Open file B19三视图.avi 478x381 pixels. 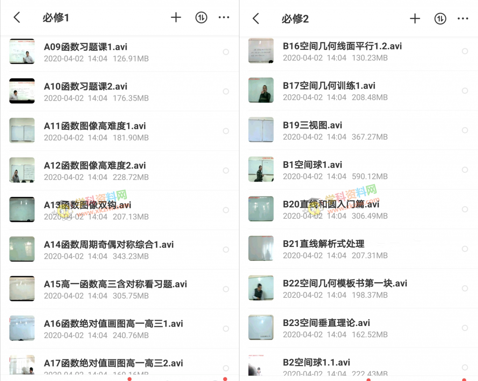click(x=358, y=130)
